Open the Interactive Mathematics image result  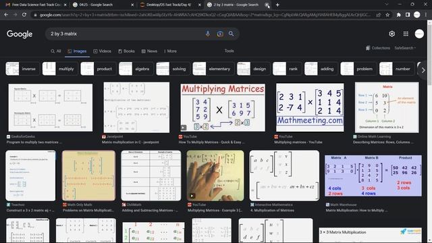click(x=284, y=175)
